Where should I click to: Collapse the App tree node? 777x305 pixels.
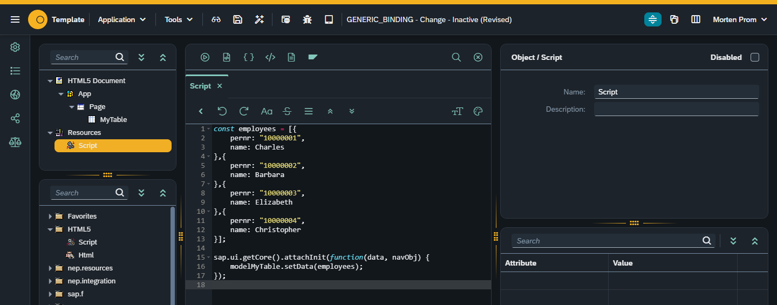coord(61,94)
